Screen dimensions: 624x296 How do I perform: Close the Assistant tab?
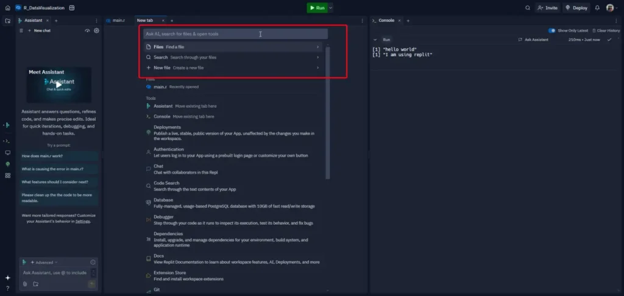48,21
